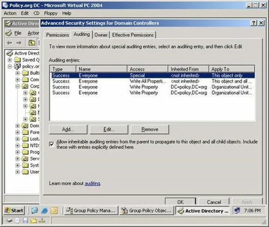Sort entries by the Inherited From column header
269x227 pixels.
(188, 69)
